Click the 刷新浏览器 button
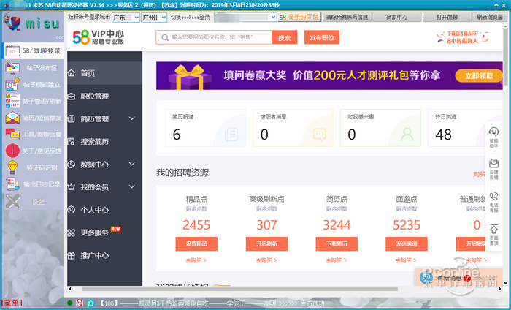511x310 pixels. pos(490,18)
